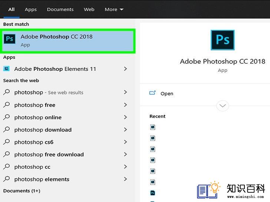Open the More dropdown filter

pyautogui.click(x=114, y=9)
